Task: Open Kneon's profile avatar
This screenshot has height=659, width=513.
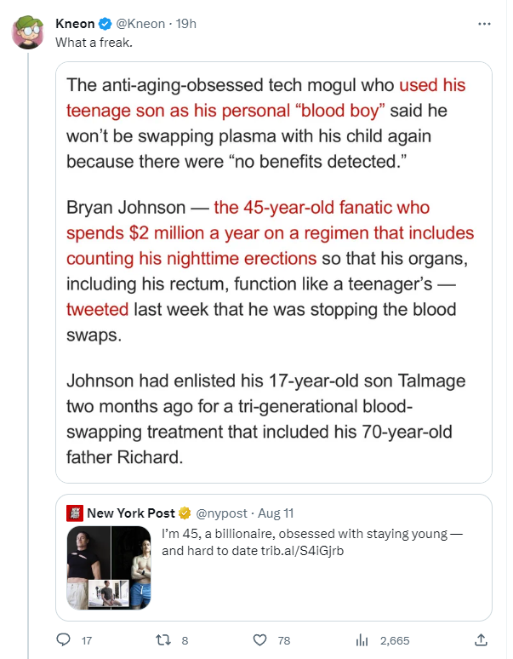Action: pyautogui.click(x=28, y=32)
